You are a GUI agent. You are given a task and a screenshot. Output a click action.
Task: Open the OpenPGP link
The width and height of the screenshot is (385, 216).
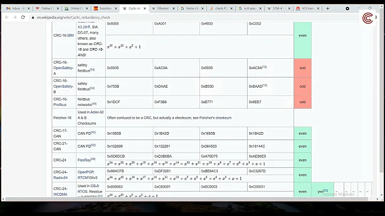[x=86, y=172]
